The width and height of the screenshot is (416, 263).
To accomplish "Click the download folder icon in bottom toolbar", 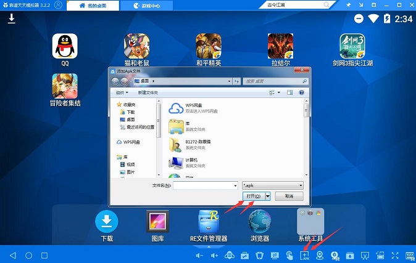I will 350,256.
